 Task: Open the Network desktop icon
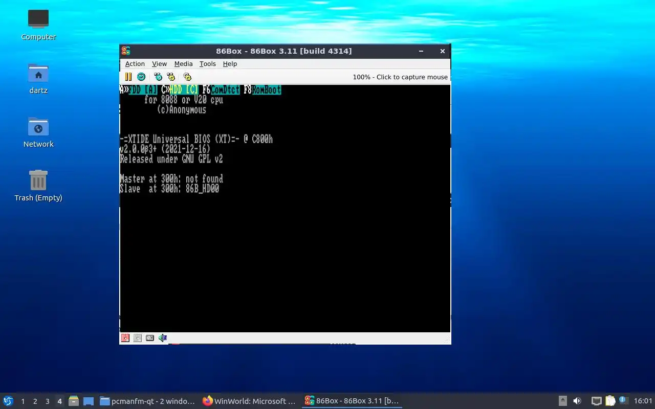click(x=38, y=132)
